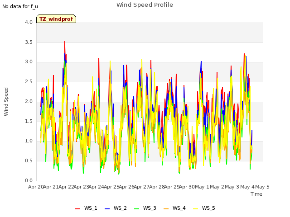Click the WS_4 orange legend swatch
290x217 pixels.
166,209
